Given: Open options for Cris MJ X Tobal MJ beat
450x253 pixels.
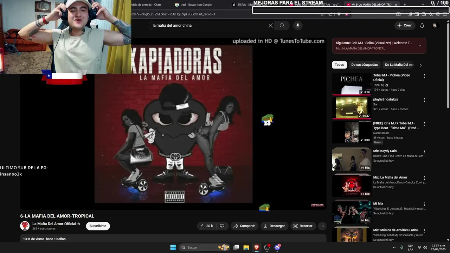Looking at the screenshot, I should (424, 124).
